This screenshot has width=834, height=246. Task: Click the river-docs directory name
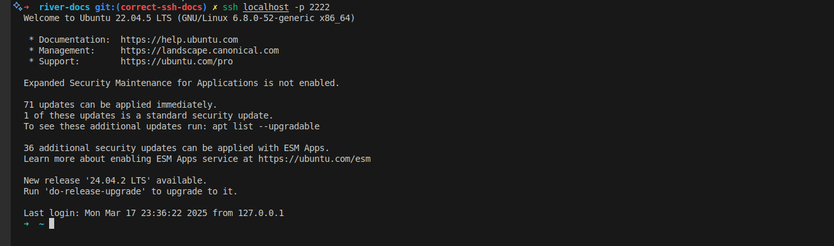pos(64,7)
